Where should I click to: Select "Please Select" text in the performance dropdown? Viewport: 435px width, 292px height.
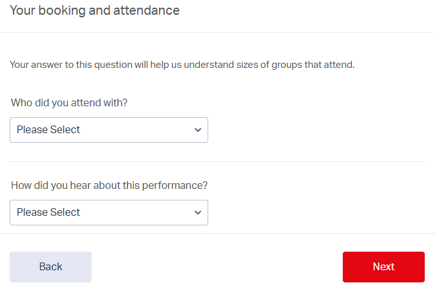click(x=49, y=213)
